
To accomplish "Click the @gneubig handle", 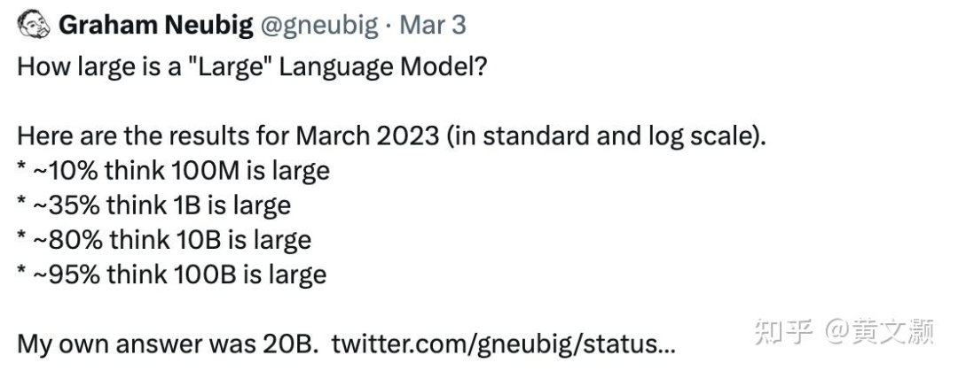I will click(321, 26).
